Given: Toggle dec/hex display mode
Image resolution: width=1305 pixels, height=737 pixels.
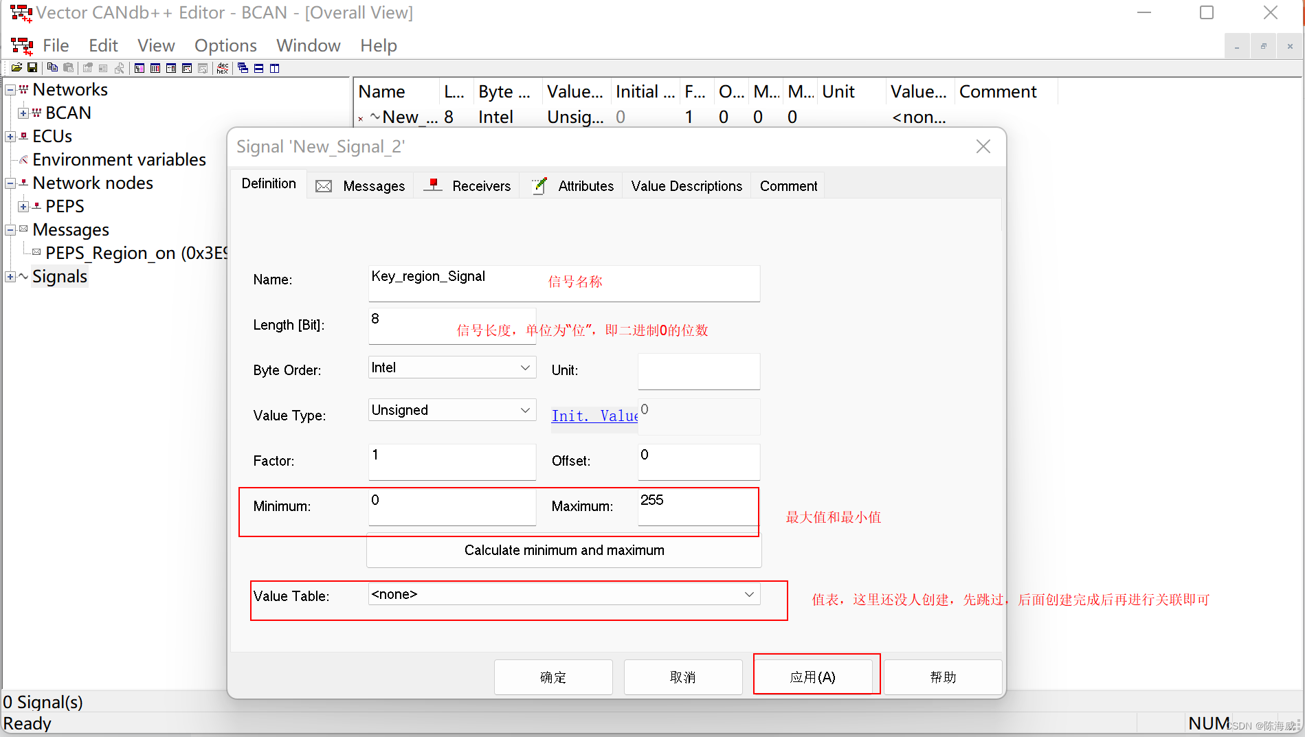Looking at the screenshot, I should point(221,67).
